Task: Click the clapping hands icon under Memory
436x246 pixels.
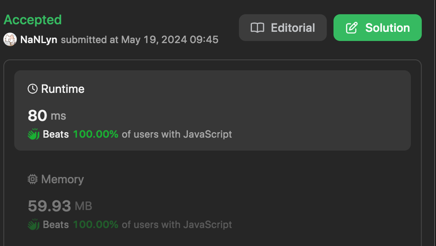Action: 34,224
